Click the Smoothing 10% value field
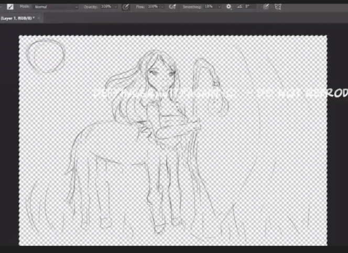This screenshot has height=253, width=348. point(210,7)
